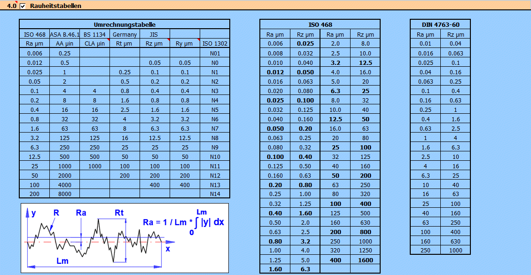Select the Umrechnungstabelle title cell
Viewport: 531px width, 275px height.
pos(125,24)
